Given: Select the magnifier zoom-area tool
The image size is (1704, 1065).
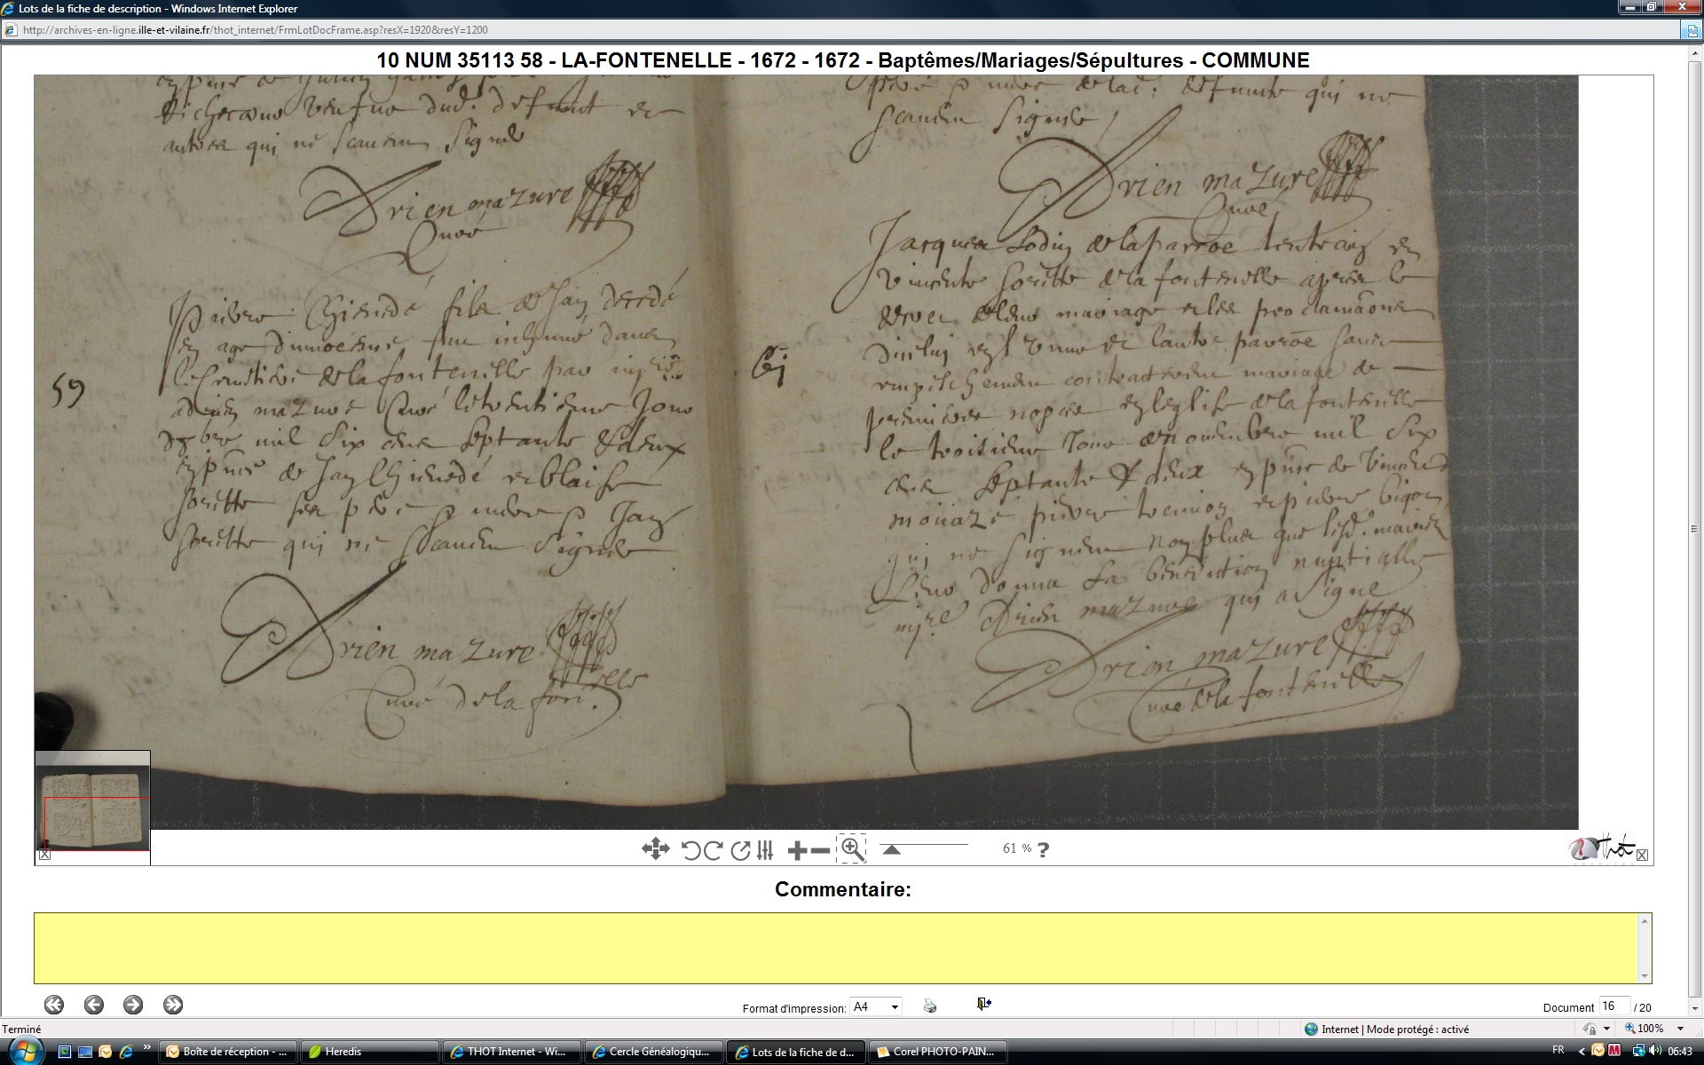Looking at the screenshot, I should [851, 848].
